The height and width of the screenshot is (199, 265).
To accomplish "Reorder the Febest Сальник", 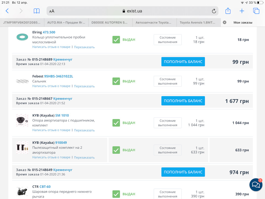I will (84, 86).
